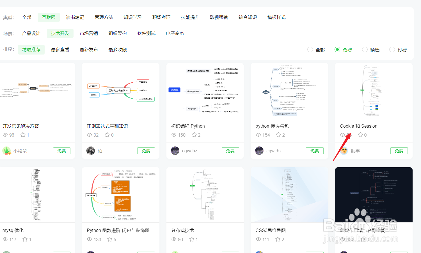Open the mysql优化 mind map thumbnail
This screenshot has width=421, height=253.
point(38,195)
